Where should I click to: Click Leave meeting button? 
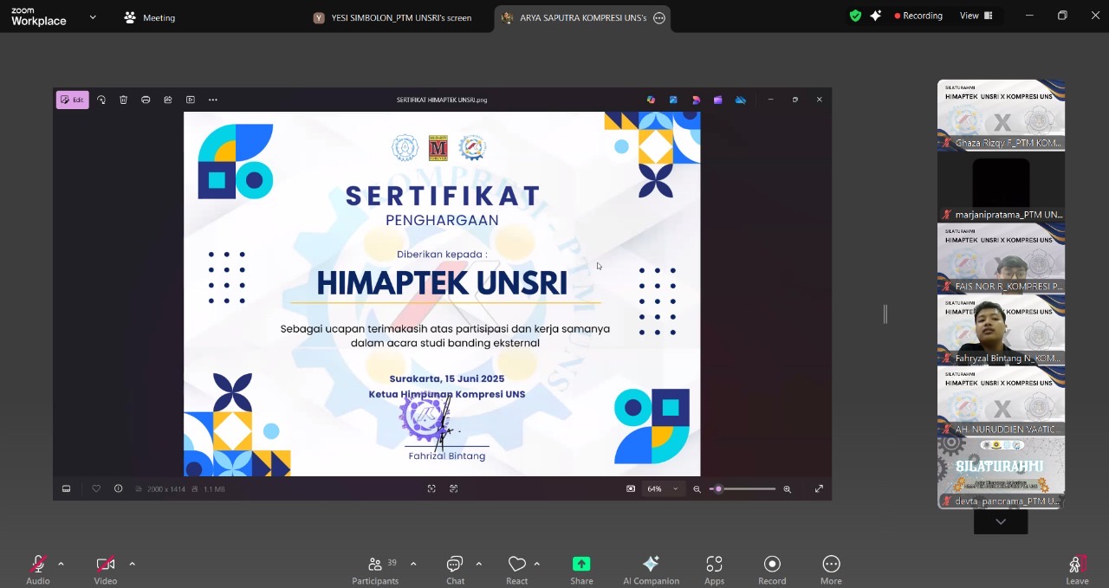pyautogui.click(x=1077, y=569)
